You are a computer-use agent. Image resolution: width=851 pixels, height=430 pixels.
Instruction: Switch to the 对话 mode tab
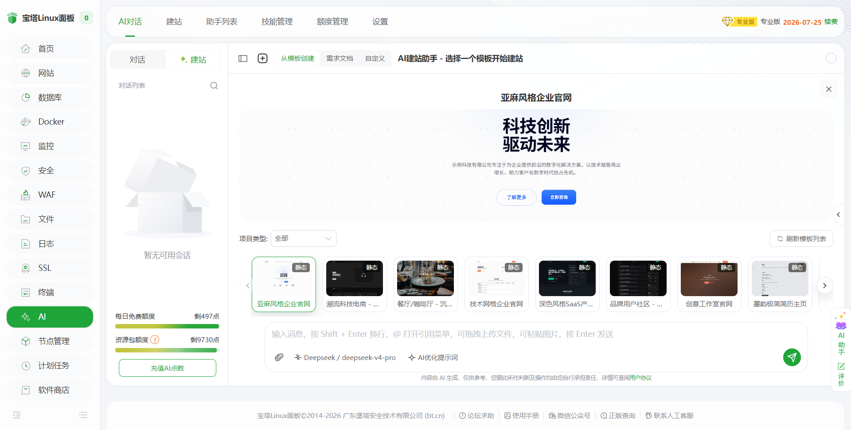(137, 59)
